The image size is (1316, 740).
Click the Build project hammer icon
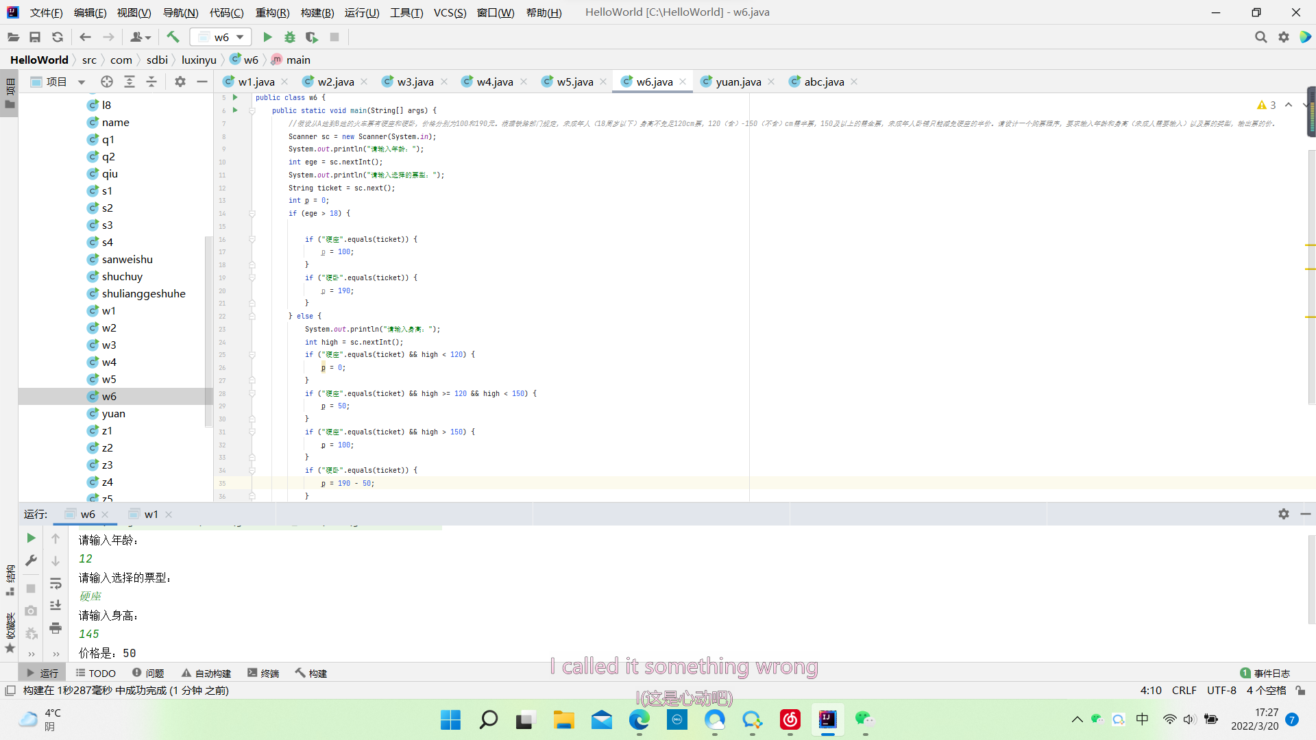[x=173, y=37]
